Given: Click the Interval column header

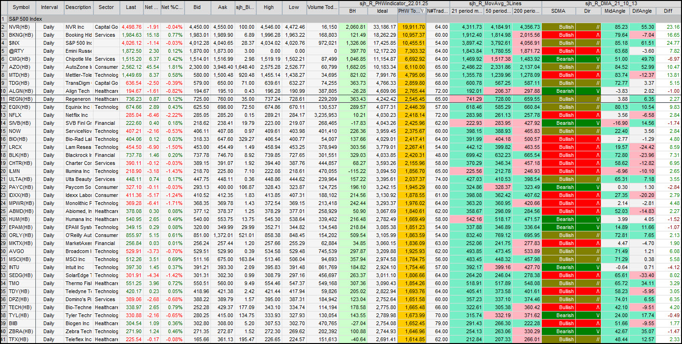Looking at the screenshot, I should click(x=50, y=8).
